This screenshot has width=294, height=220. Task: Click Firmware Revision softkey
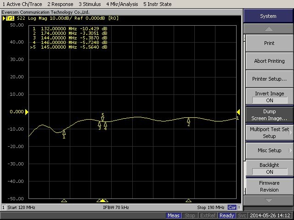point(269,186)
